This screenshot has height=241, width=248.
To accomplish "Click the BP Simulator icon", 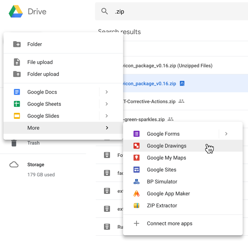I will [137, 182].
